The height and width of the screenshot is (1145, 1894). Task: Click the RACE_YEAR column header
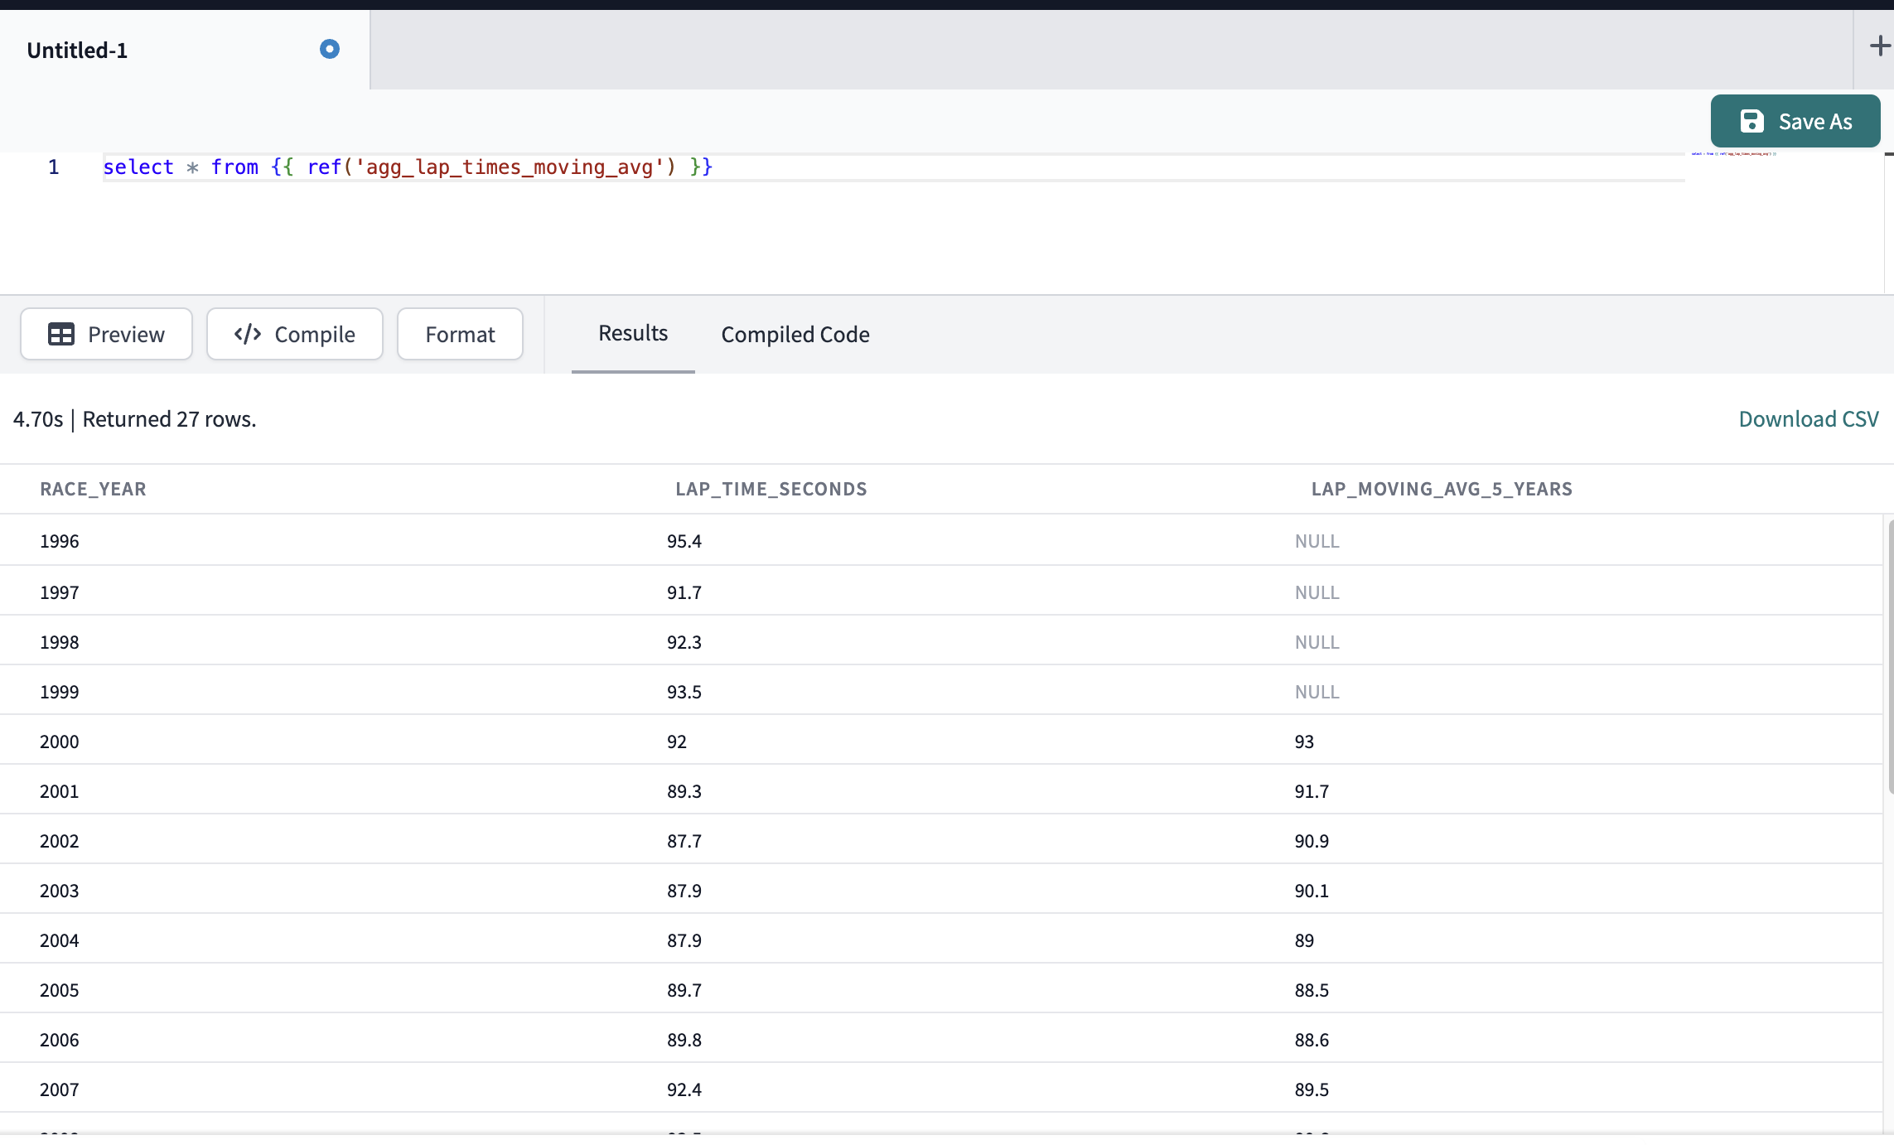tap(93, 489)
